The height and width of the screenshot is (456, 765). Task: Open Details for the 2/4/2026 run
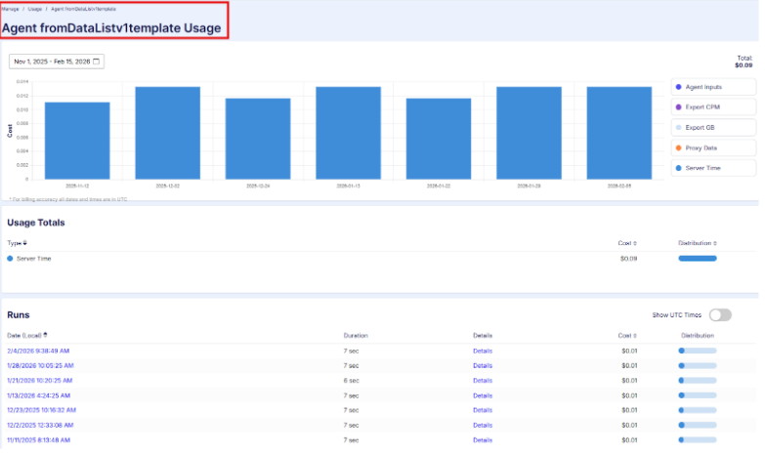coord(483,350)
